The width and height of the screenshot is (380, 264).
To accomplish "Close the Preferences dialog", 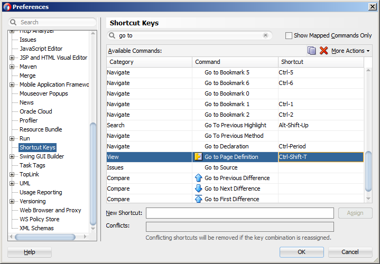I will [372, 7].
